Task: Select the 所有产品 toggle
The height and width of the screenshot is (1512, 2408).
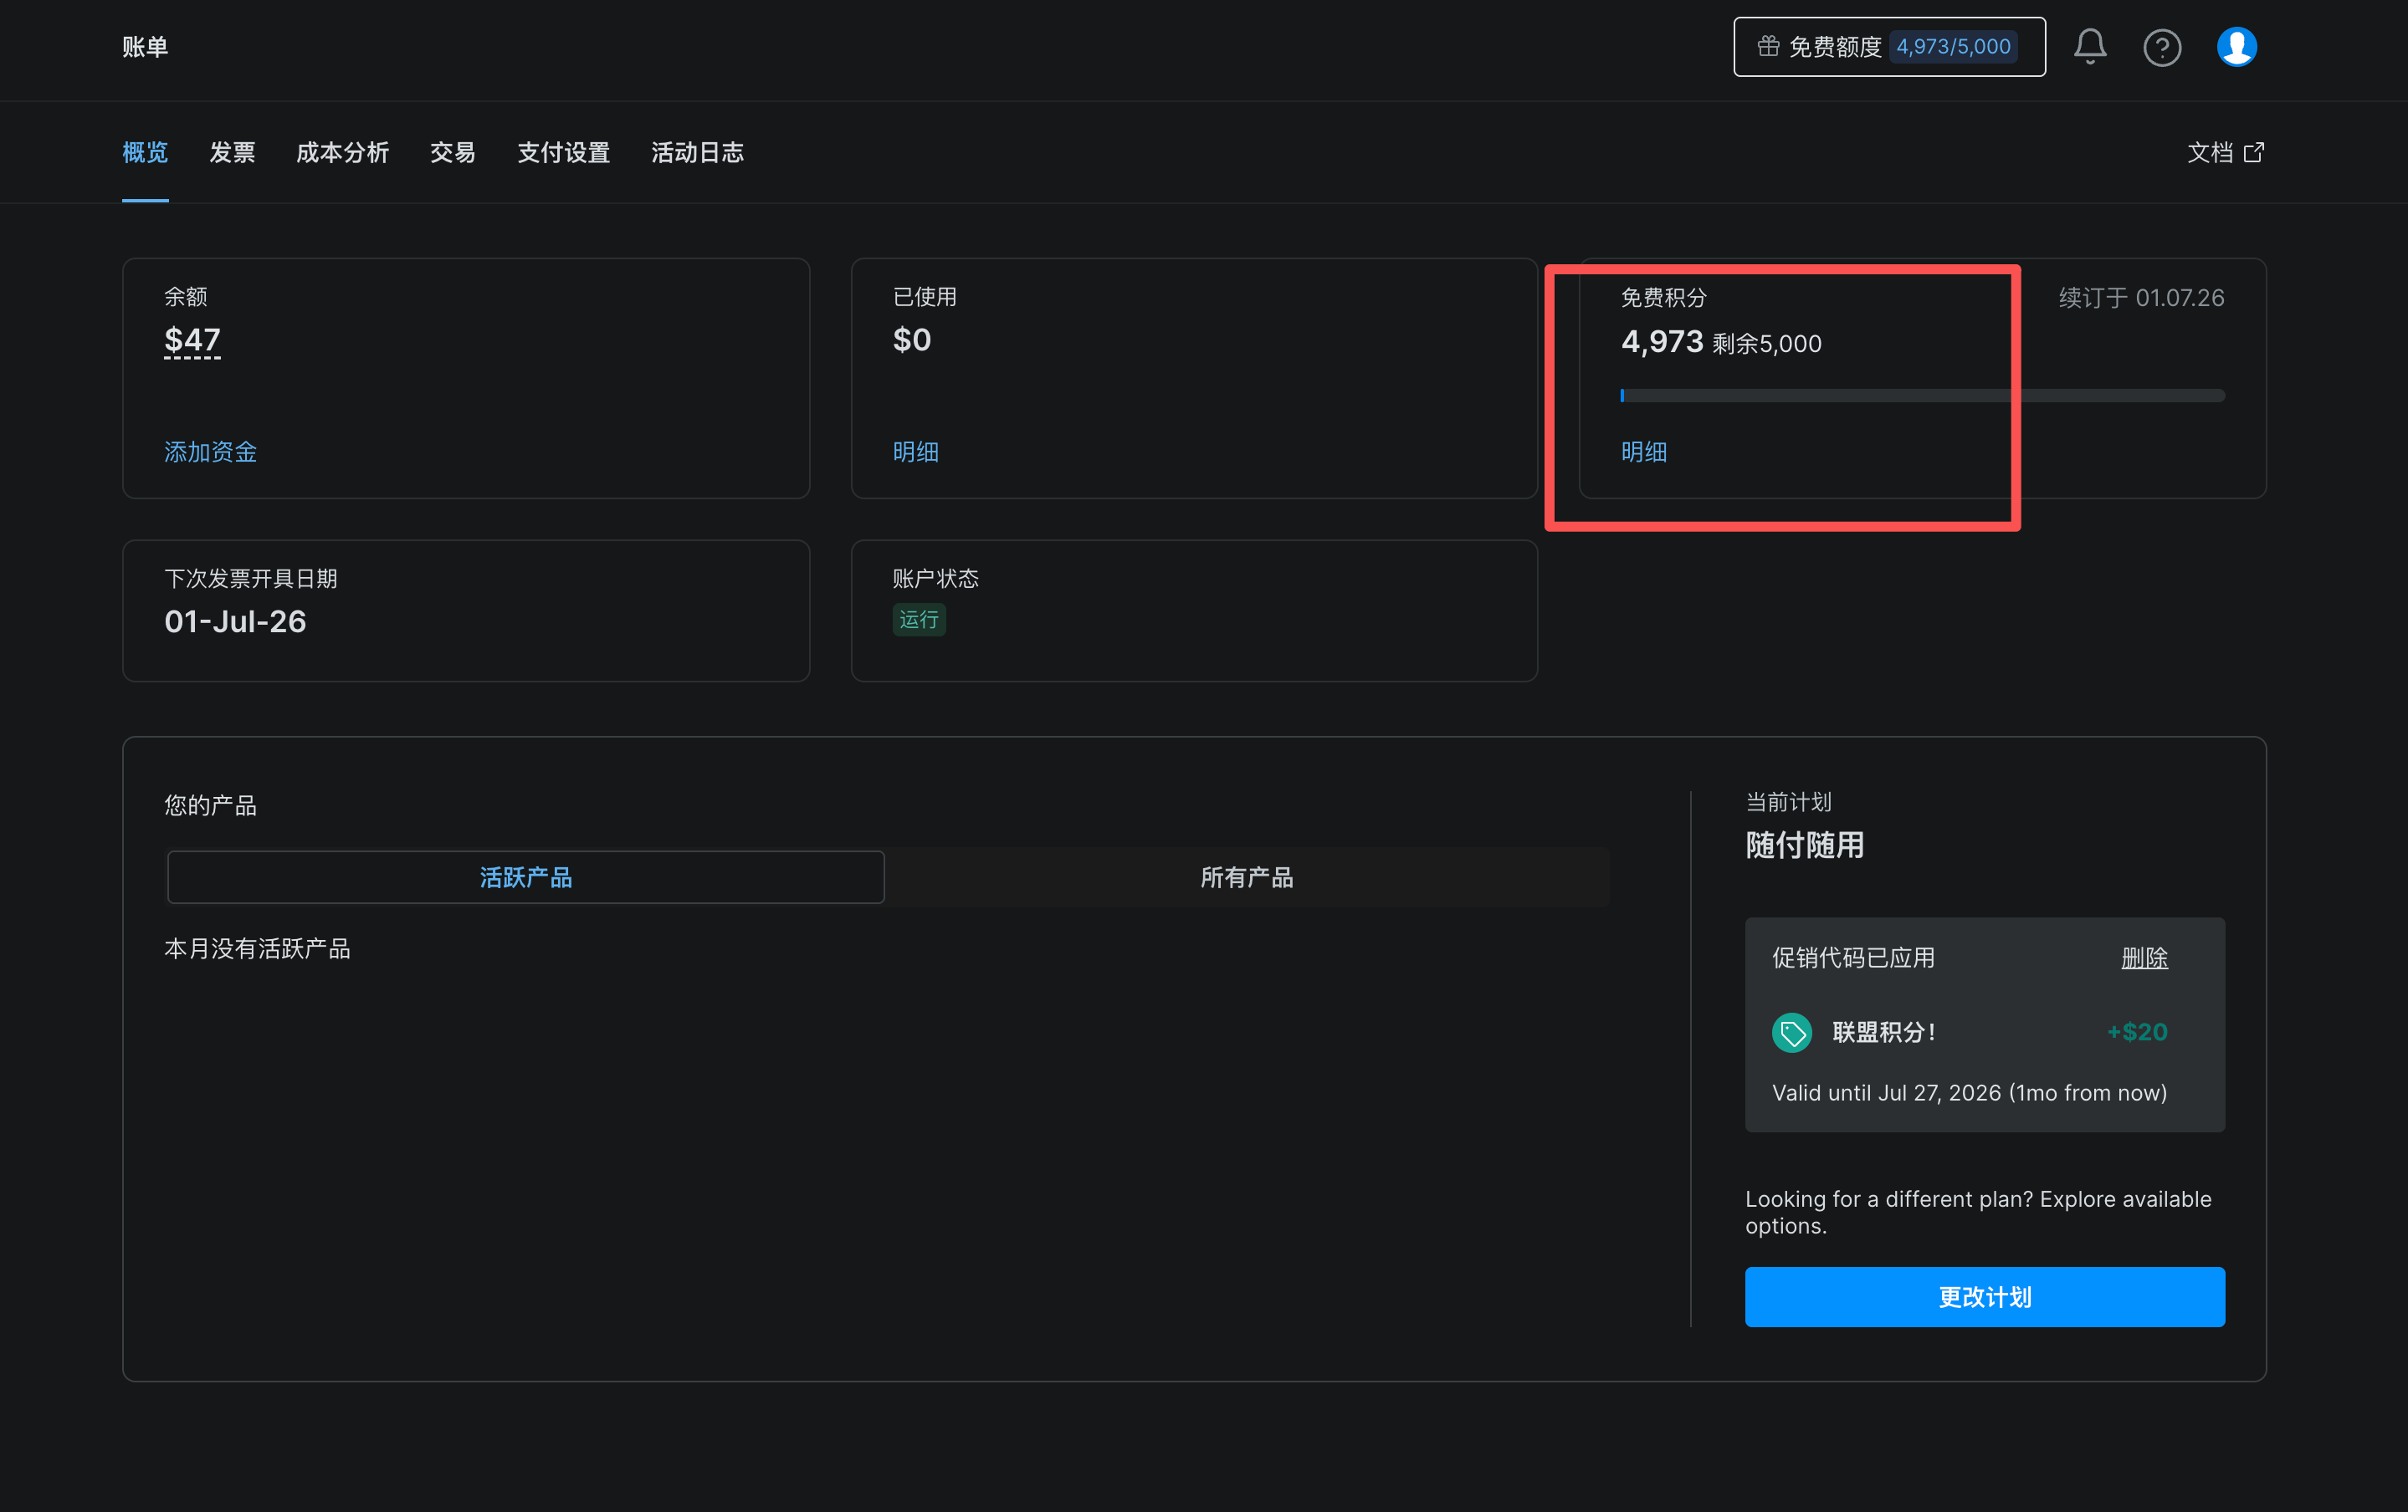Action: tap(1247, 877)
